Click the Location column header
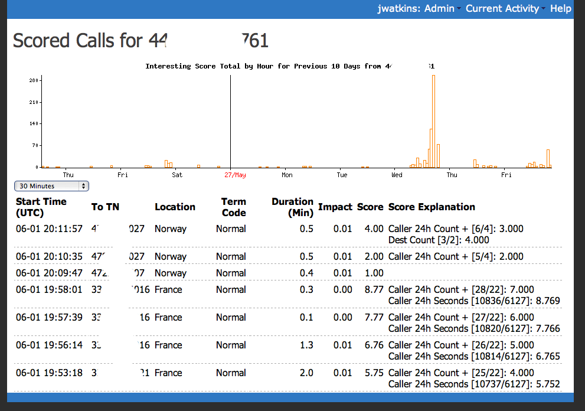The height and width of the screenshot is (411, 585). 175,207
